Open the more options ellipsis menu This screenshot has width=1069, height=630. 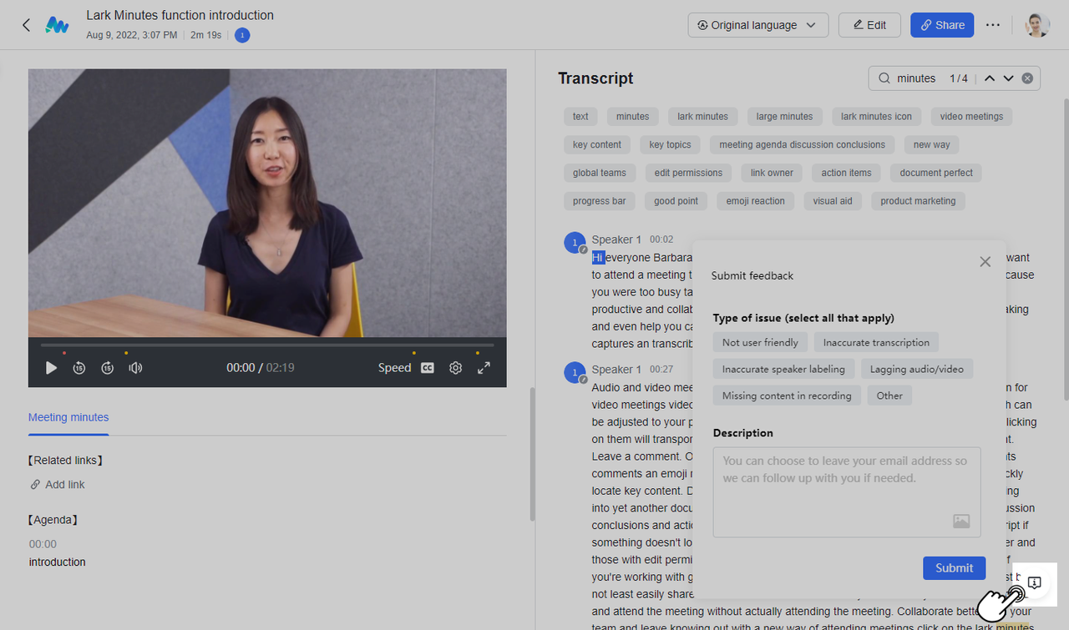click(992, 25)
